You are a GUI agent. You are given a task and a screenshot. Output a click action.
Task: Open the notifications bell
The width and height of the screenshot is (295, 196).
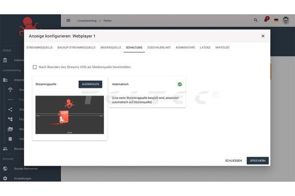pos(266,21)
